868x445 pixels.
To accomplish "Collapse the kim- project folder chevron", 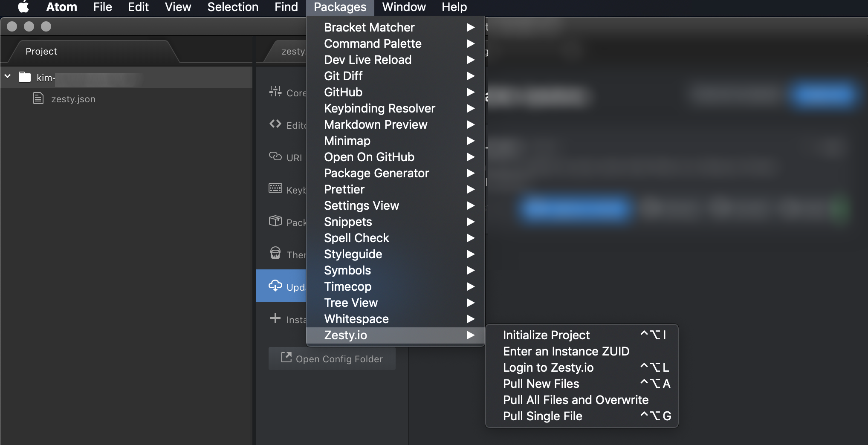I will (x=8, y=77).
